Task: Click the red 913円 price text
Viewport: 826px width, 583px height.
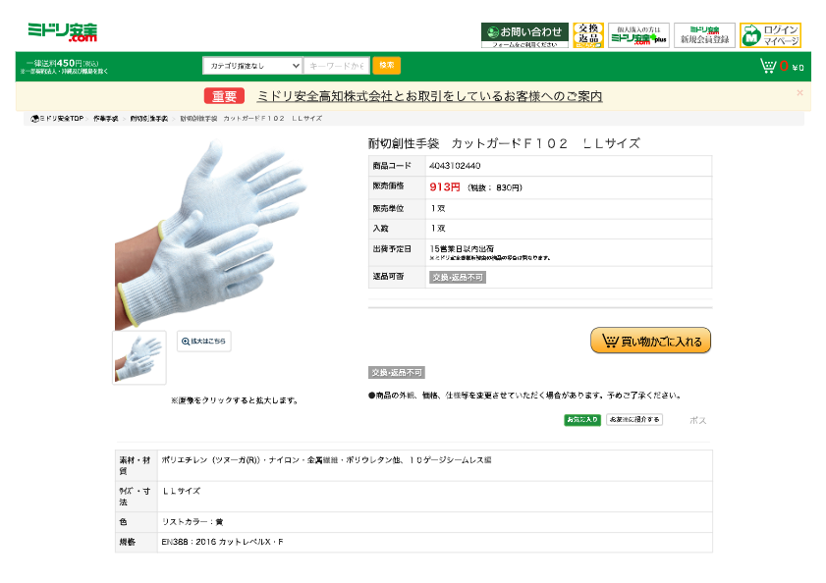Action: click(445, 187)
